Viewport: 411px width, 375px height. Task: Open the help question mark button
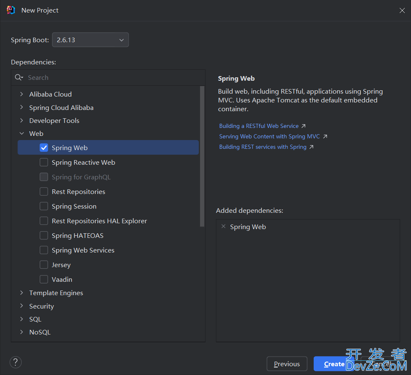pyautogui.click(x=16, y=362)
